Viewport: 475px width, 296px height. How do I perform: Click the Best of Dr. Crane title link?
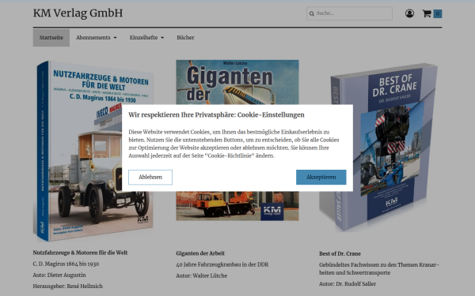[340, 253]
